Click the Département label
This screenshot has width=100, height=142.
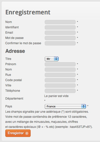[x=14, y=99]
